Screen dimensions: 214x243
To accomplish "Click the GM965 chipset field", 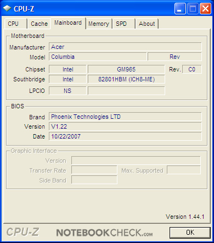I will point(126,69).
